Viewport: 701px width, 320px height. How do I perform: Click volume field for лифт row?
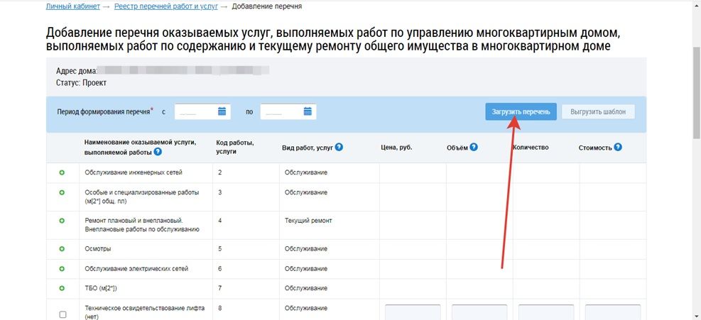(x=479, y=312)
